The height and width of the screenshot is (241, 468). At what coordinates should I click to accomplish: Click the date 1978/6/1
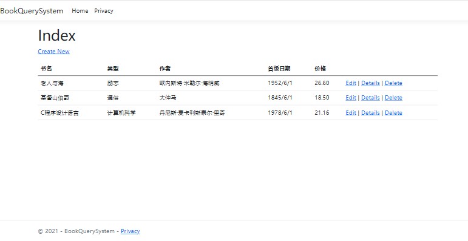[280, 112]
